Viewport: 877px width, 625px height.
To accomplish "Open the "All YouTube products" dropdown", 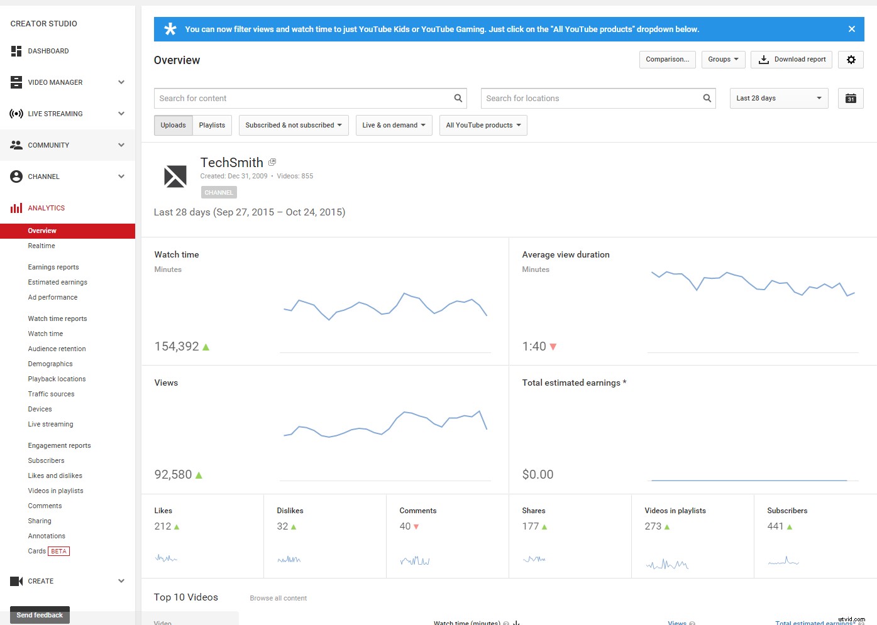I will [x=483, y=125].
